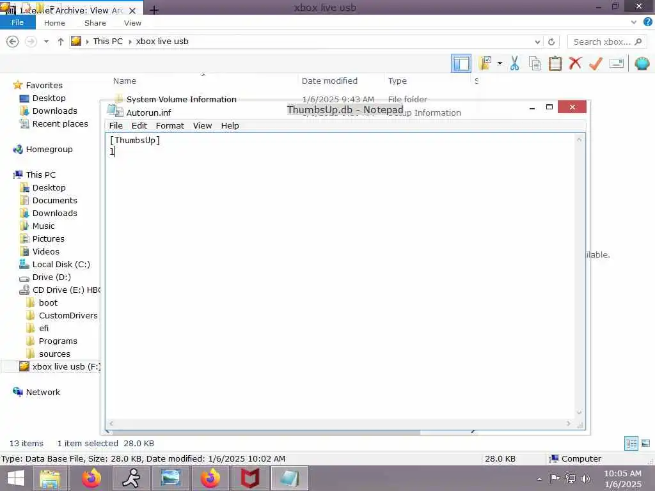655x491 pixels.
Task: Open Notepad's File menu
Action: click(x=116, y=126)
